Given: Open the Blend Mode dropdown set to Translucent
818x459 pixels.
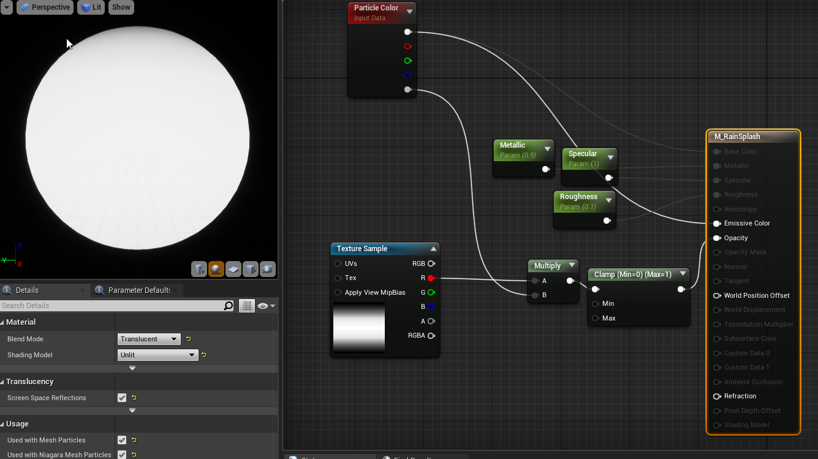Looking at the screenshot, I should point(149,338).
